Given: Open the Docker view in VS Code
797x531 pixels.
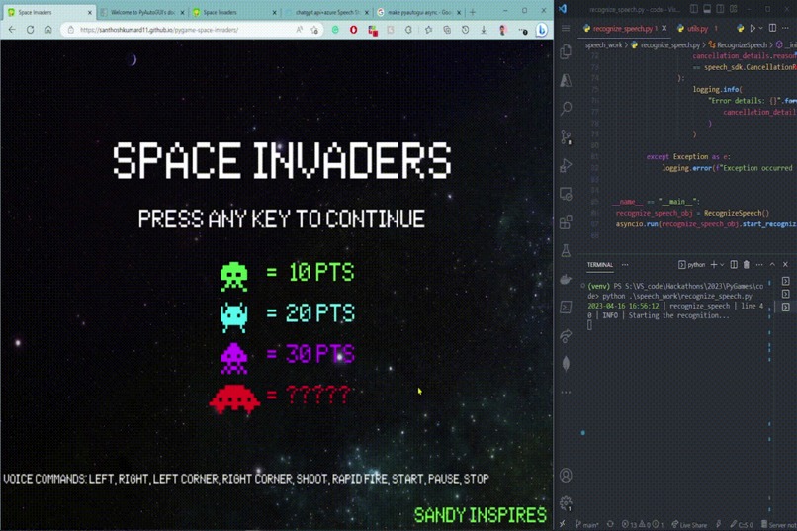Looking at the screenshot, I should [566, 279].
